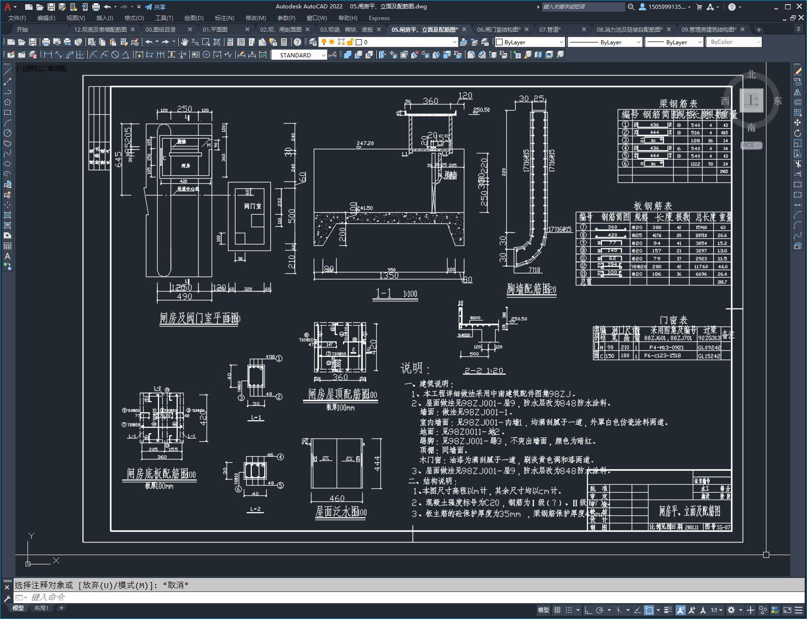Viewport: 807px width, 619px height.
Task: Toggle object snap tracking in status bar
Action: [x=637, y=610]
